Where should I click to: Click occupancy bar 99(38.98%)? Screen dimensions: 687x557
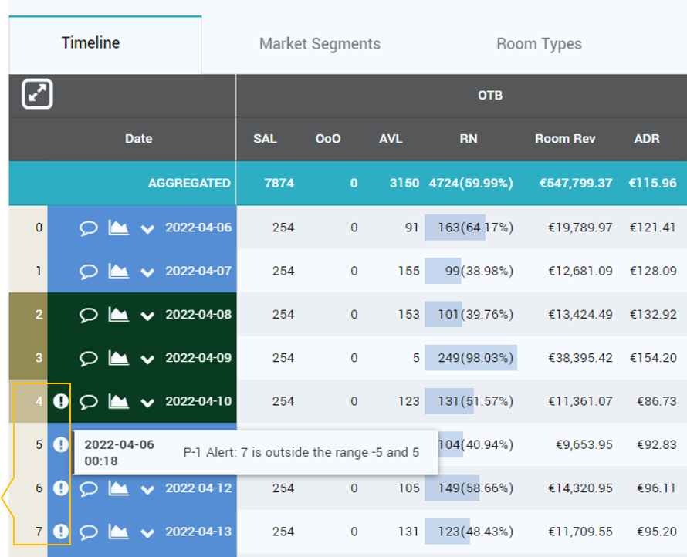tap(479, 271)
